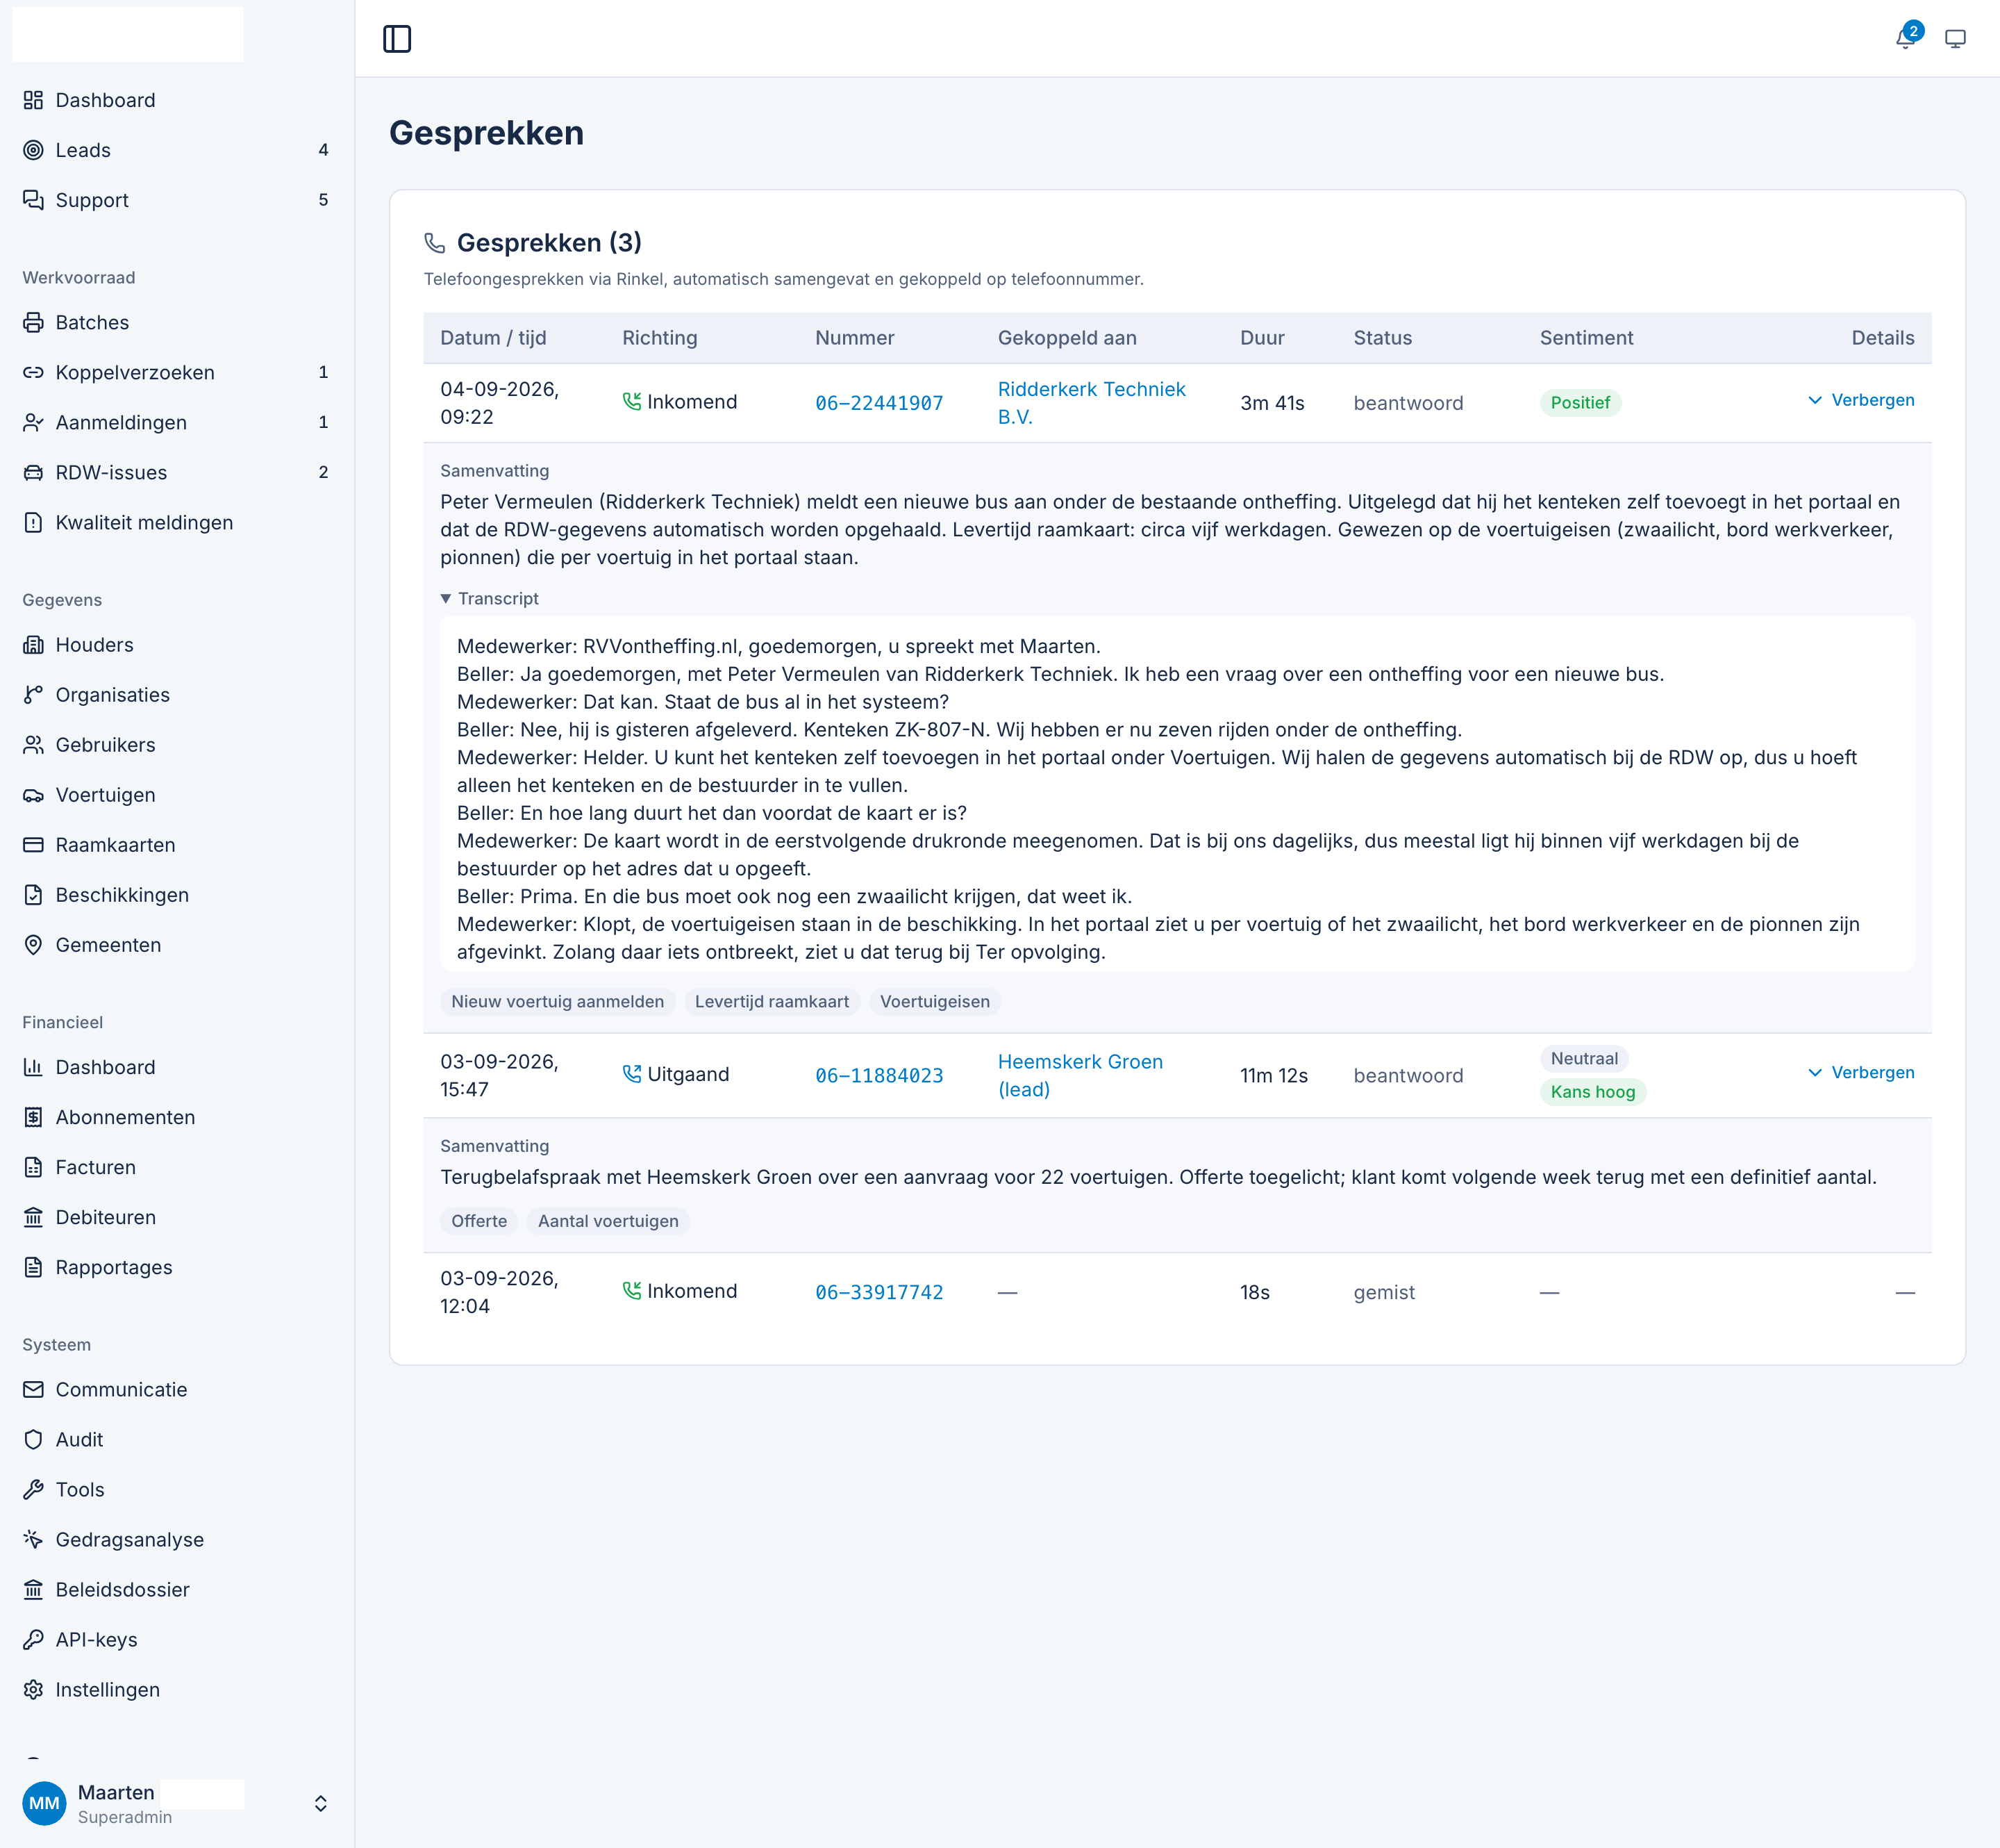Click the Debiteuren bank icon

[x=33, y=1217]
